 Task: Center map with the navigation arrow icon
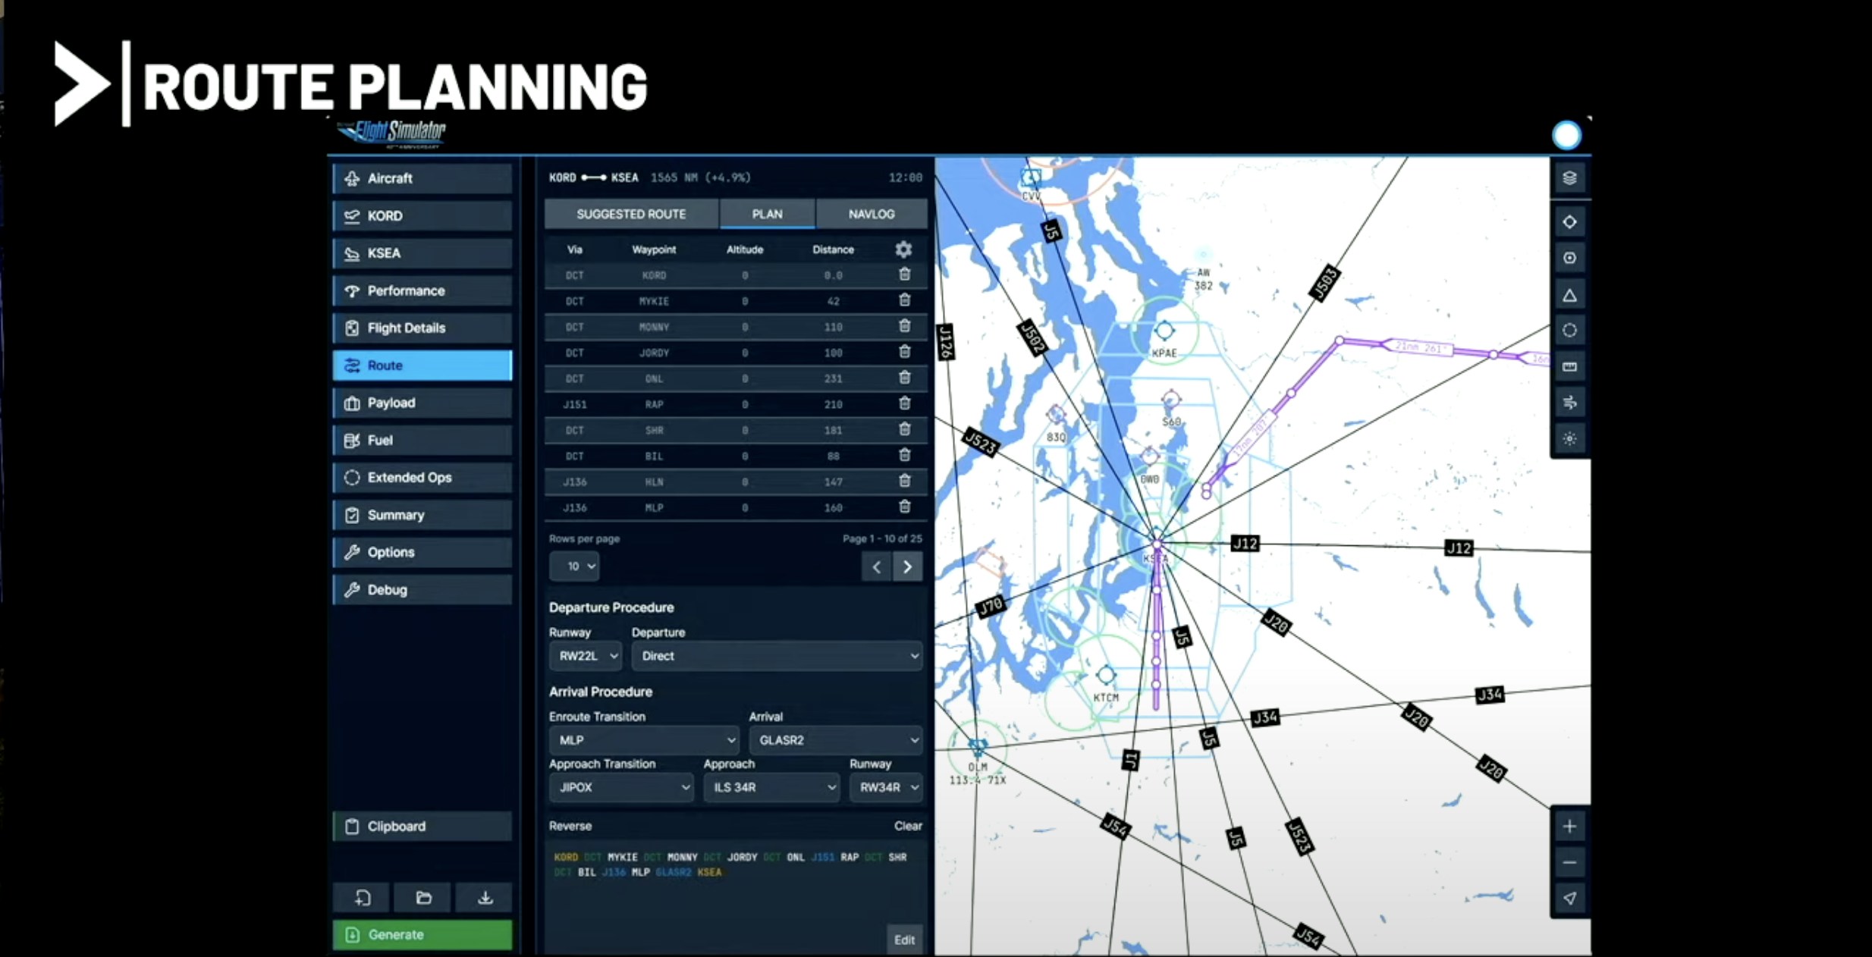click(x=1569, y=899)
